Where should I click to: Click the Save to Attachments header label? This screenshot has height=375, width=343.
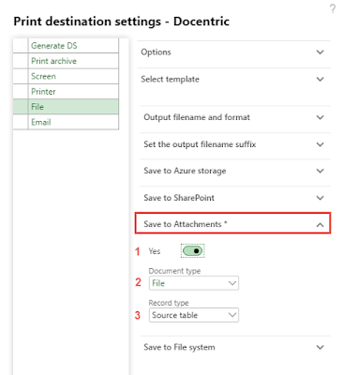pos(186,224)
